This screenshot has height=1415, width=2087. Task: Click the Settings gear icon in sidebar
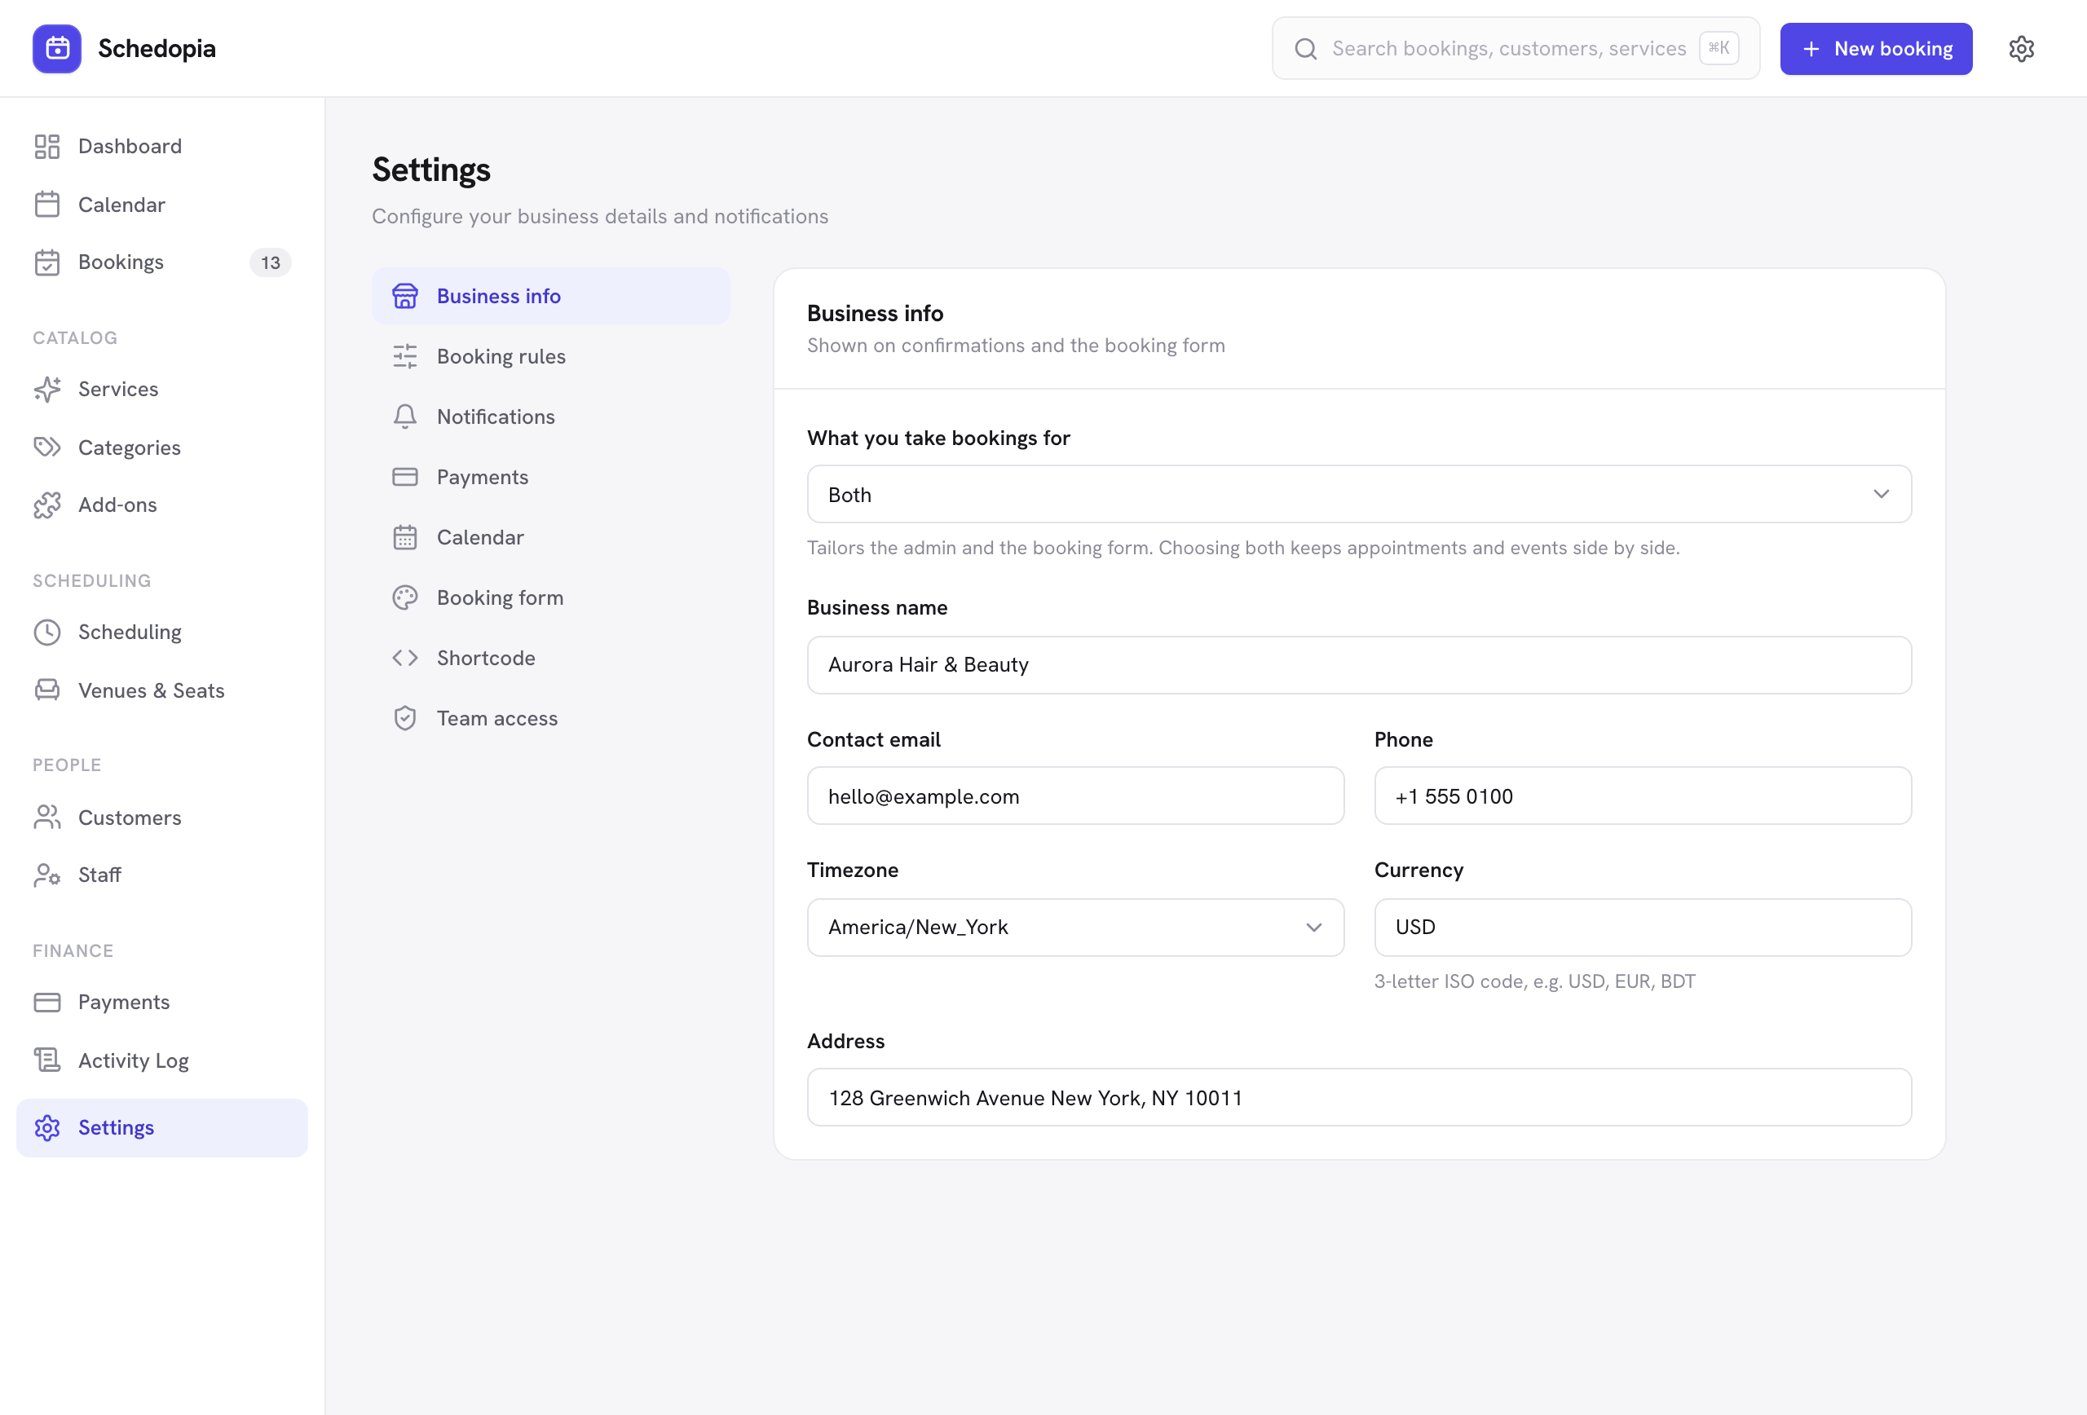click(x=46, y=1128)
